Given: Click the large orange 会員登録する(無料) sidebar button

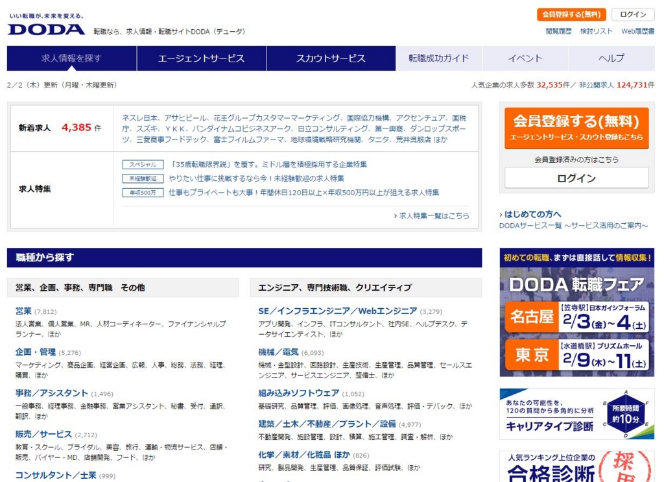Looking at the screenshot, I should coord(576,128).
